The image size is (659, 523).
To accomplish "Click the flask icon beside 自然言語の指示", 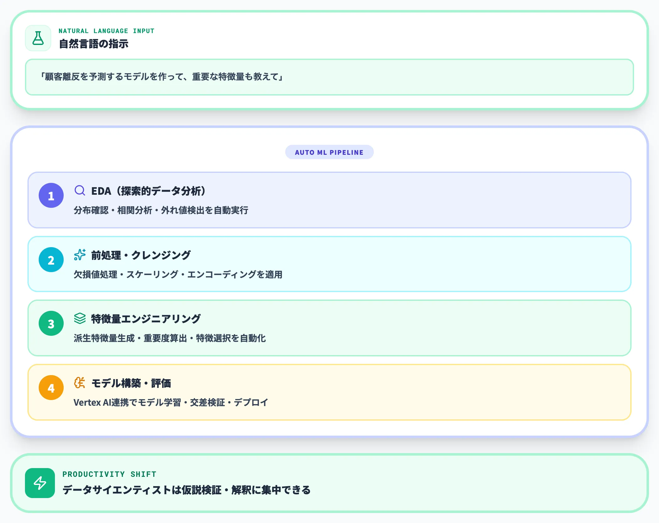I will (x=38, y=38).
